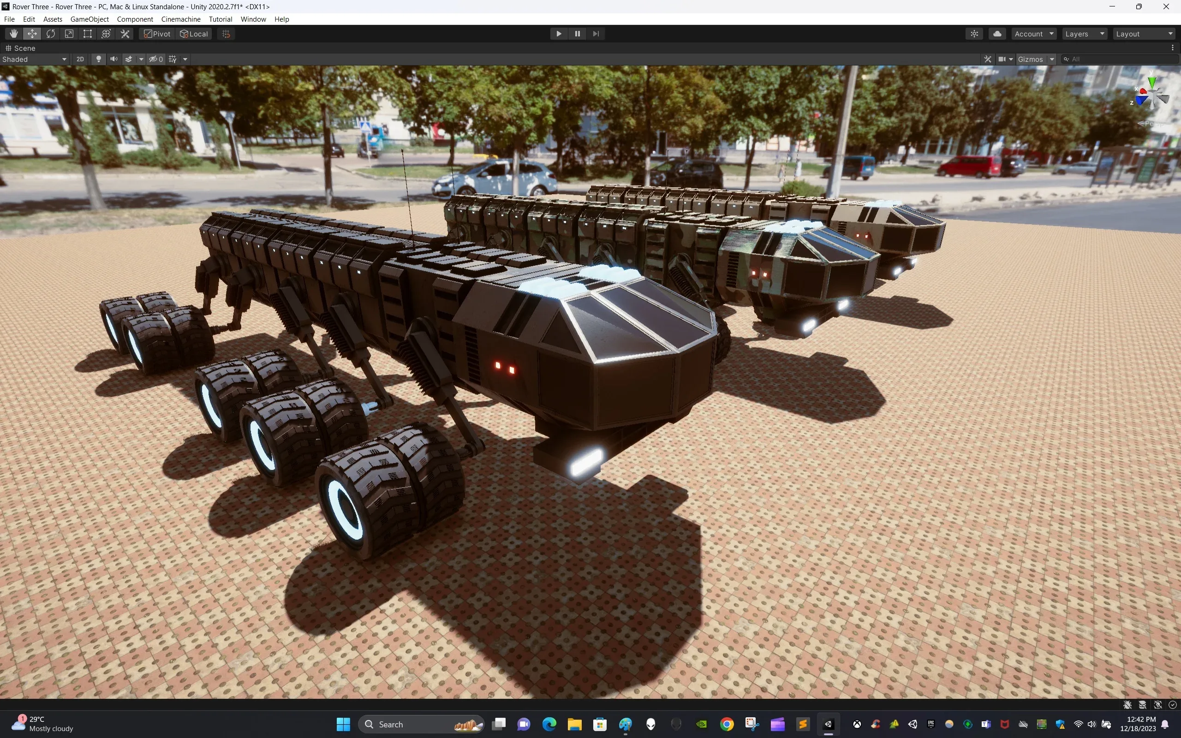This screenshot has width=1181, height=738.
Task: Toggle scene lighting
Action: pos(99,59)
